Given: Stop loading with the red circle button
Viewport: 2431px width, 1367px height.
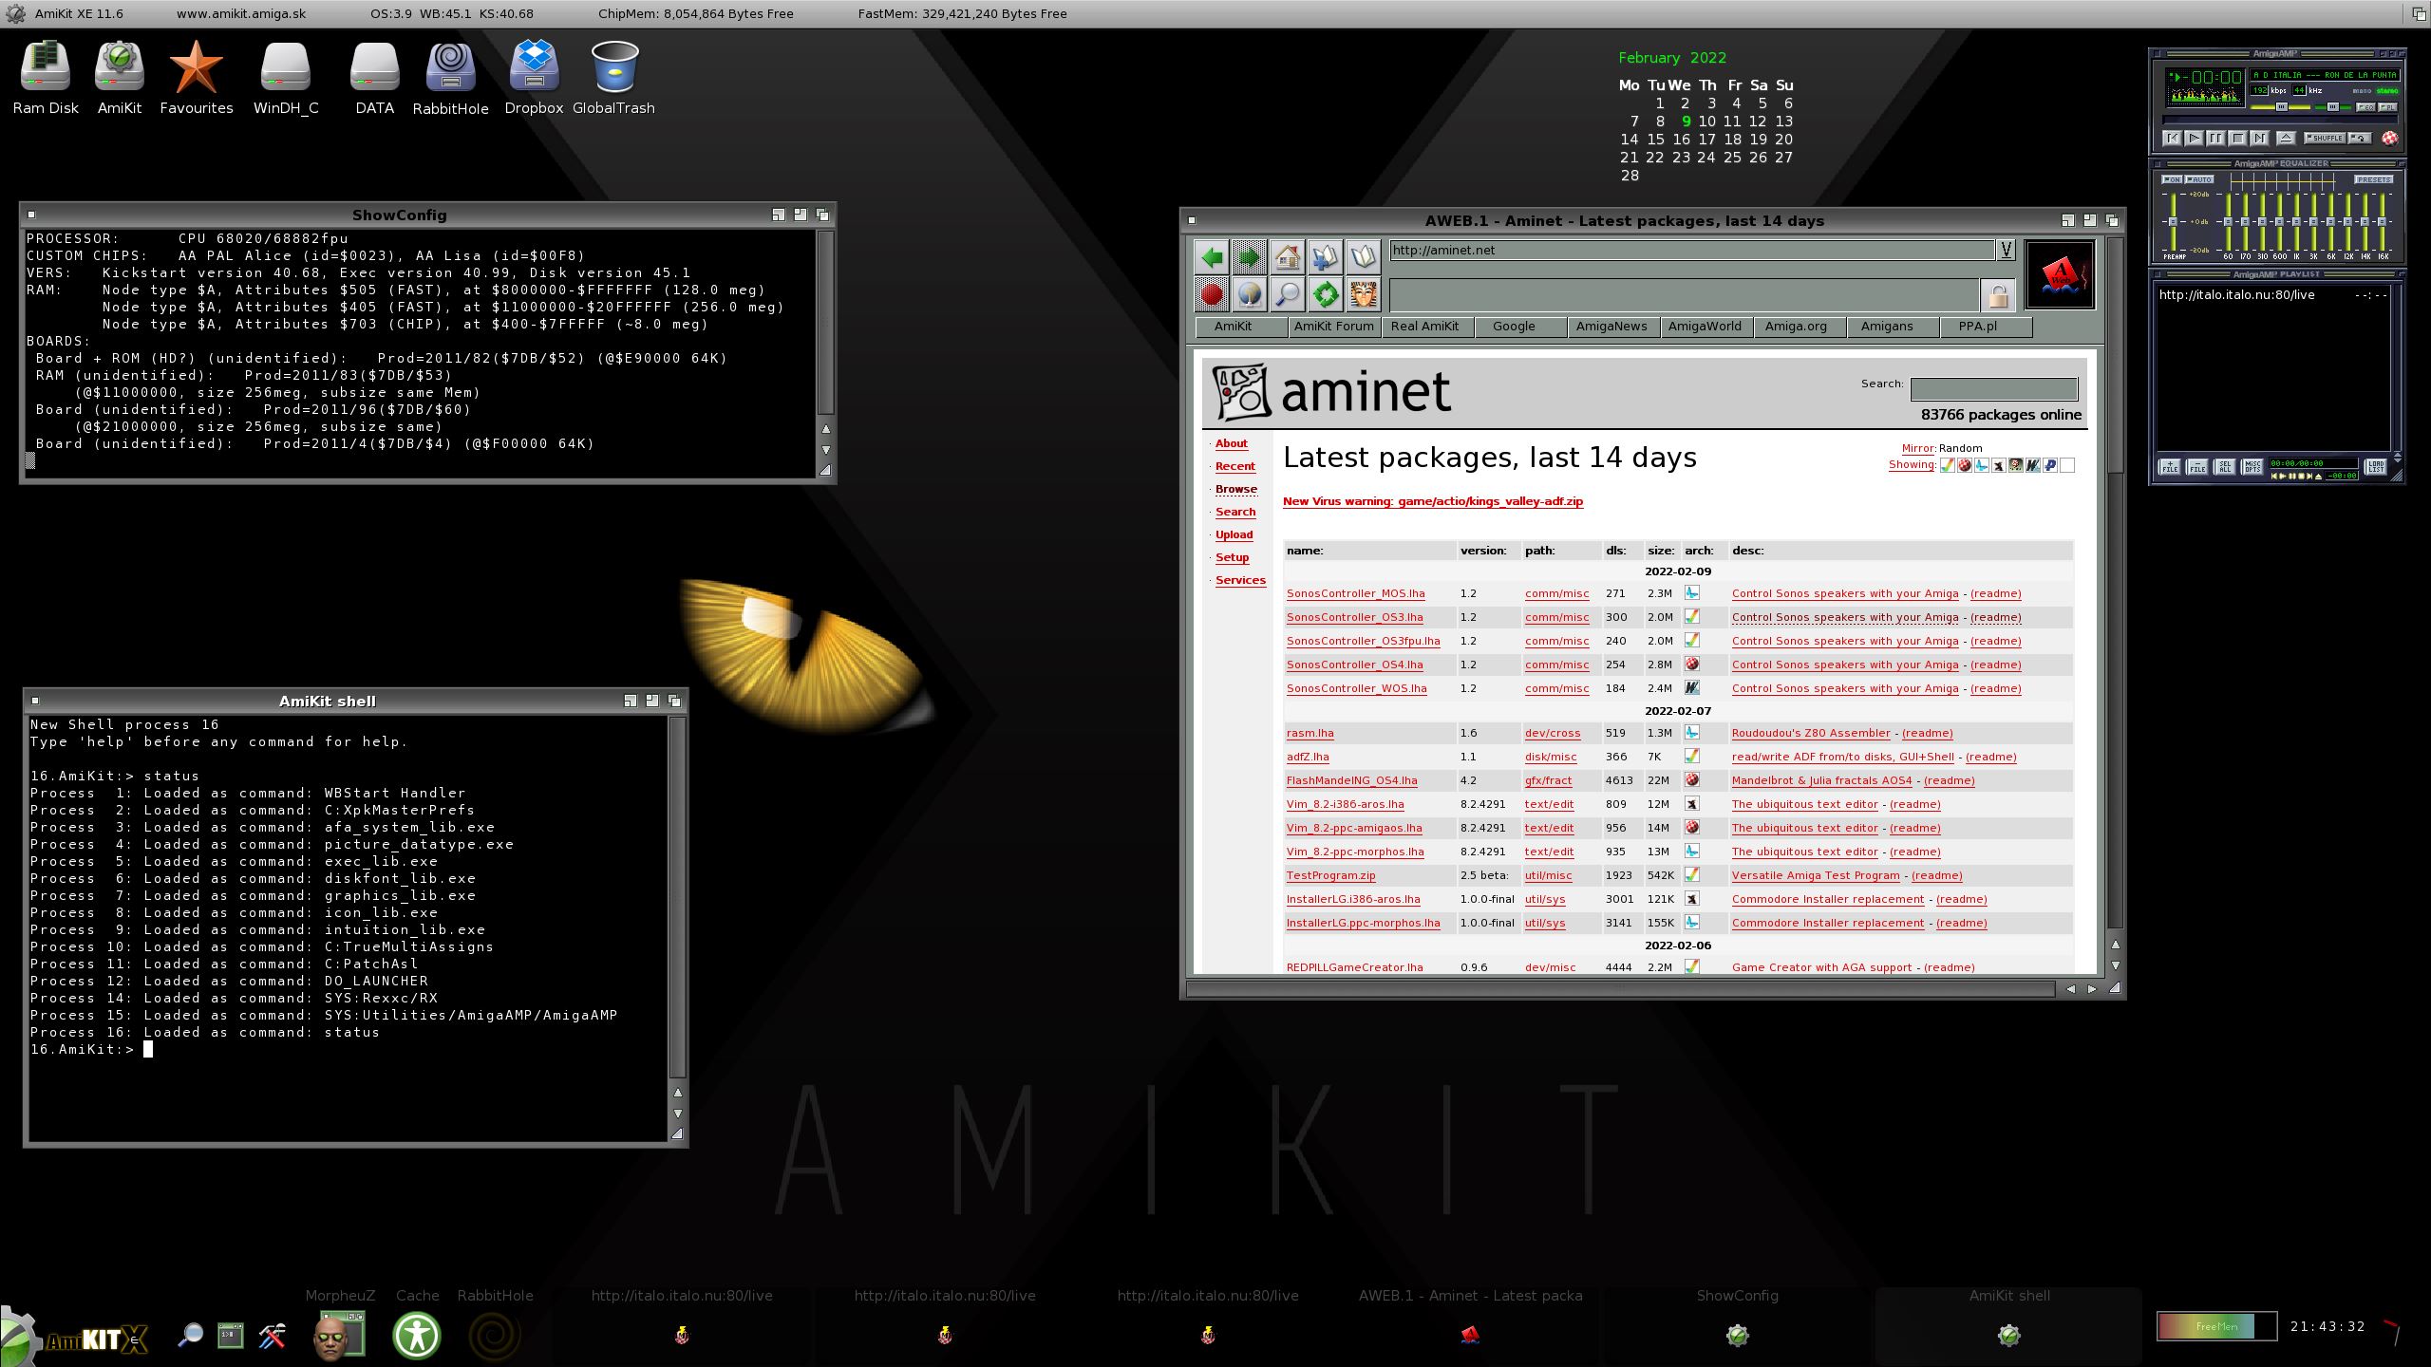Looking at the screenshot, I should click(1212, 295).
